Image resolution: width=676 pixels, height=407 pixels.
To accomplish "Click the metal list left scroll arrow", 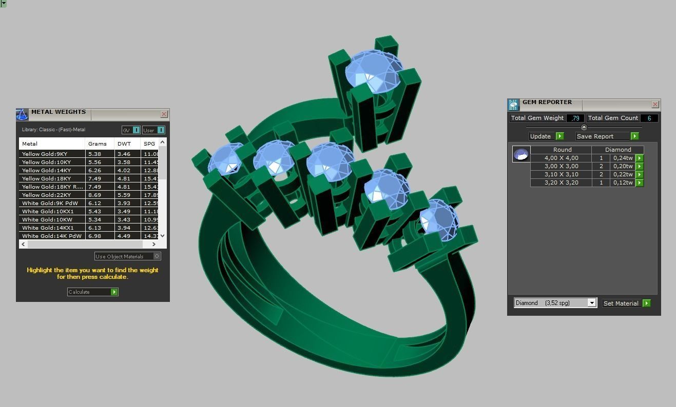I will (x=23, y=244).
